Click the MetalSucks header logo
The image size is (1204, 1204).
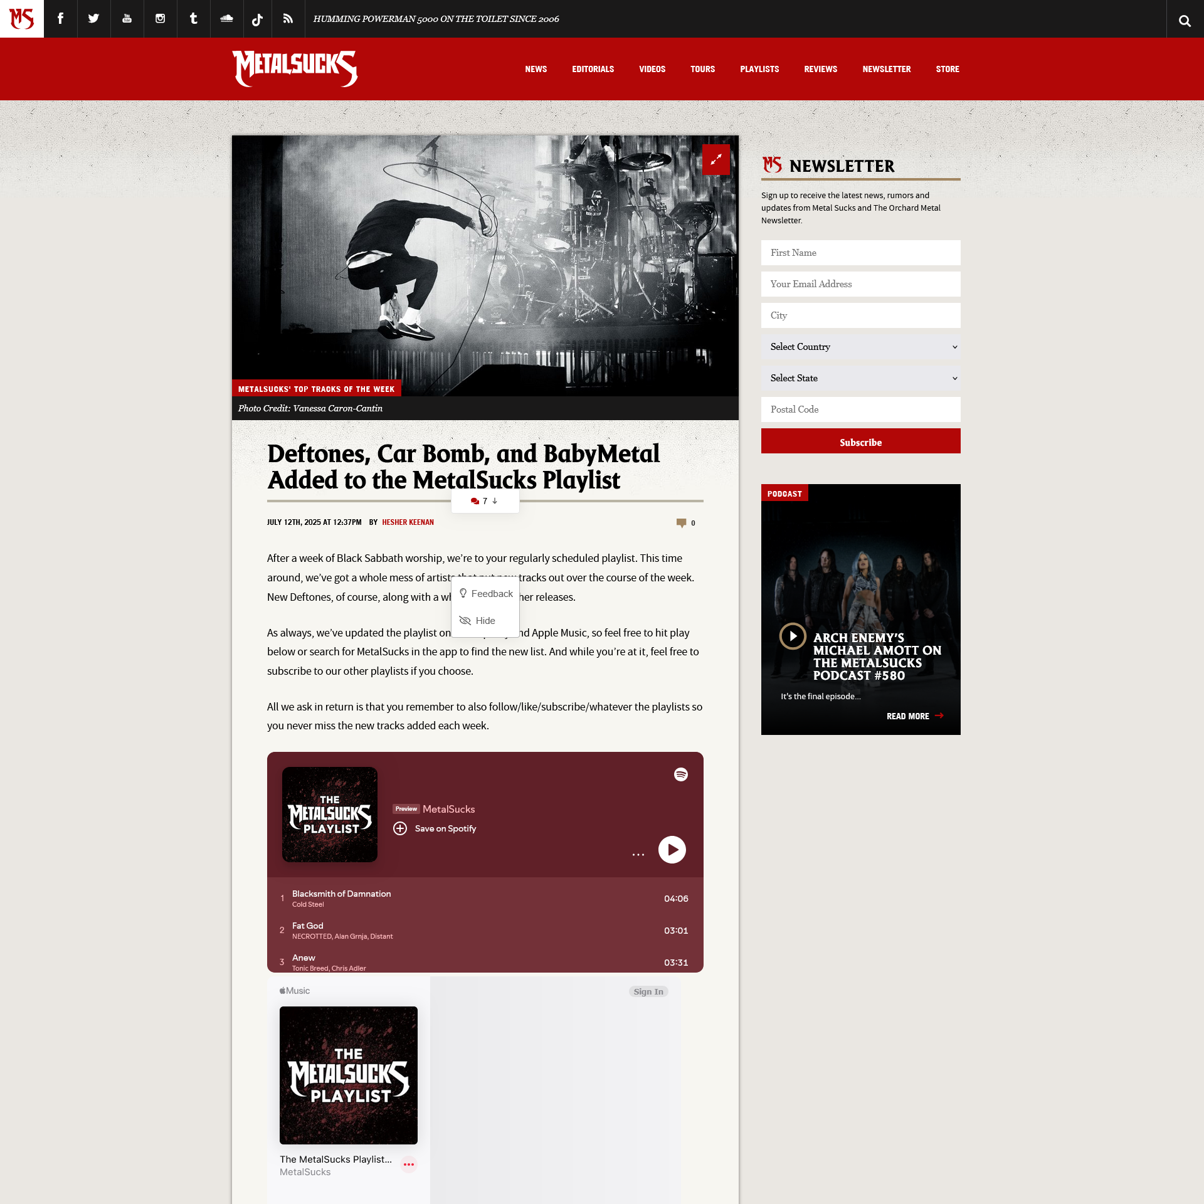(295, 68)
